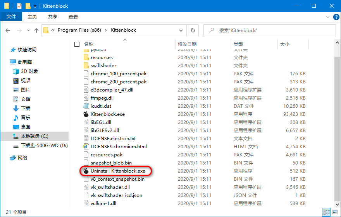Open the 共享 ribbon tab
Screen dimensions: 341x217
pyautogui.click(x=53, y=17)
